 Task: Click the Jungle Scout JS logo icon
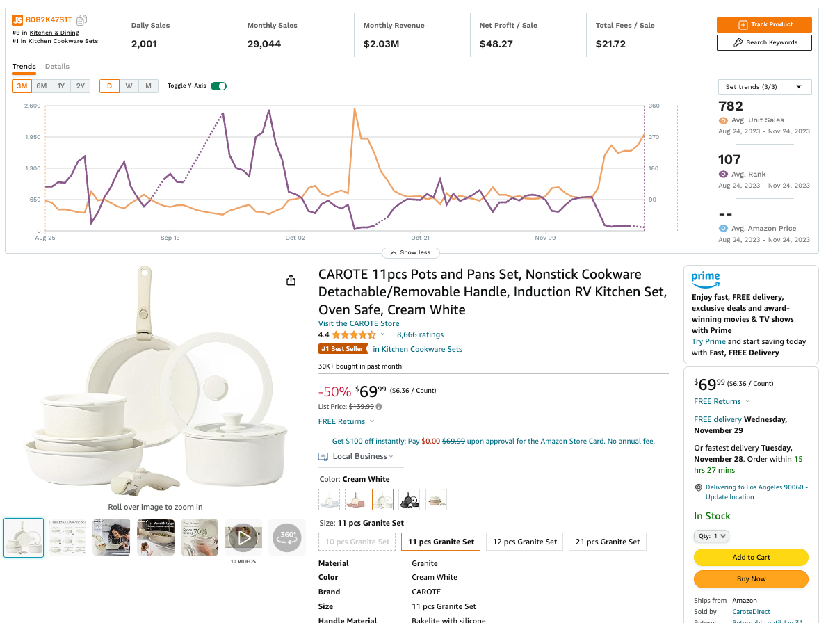17,20
